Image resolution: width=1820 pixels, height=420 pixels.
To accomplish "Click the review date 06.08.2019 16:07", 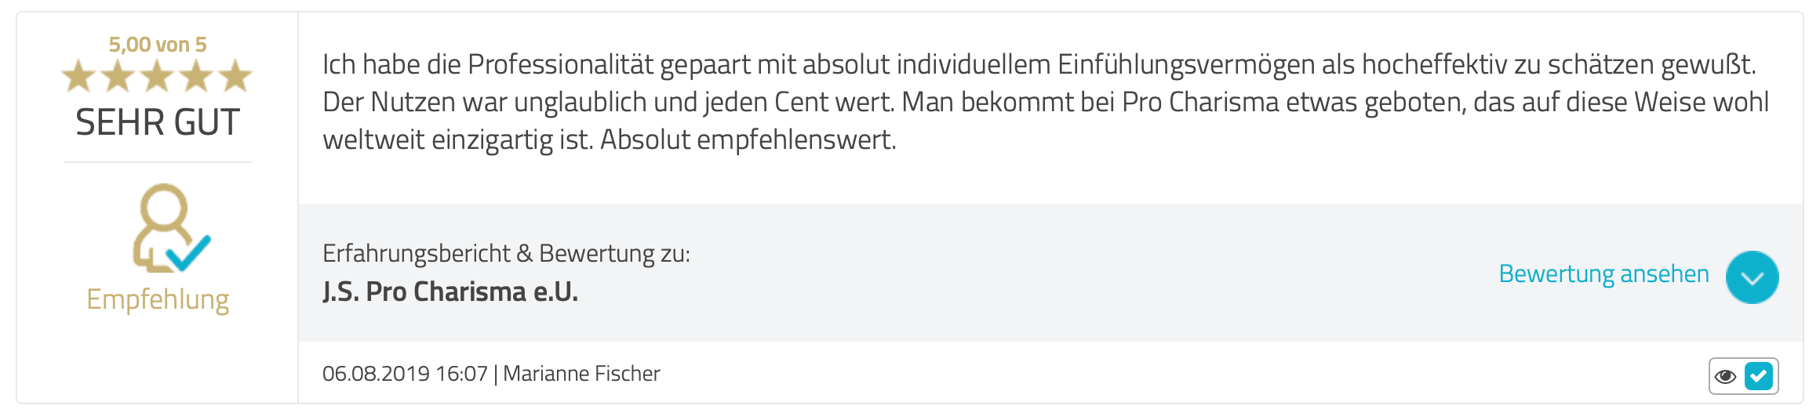I will [x=405, y=373].
